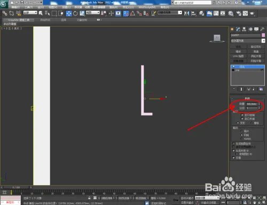Screen dimensions: 267x205
Task: Open the 工具(T) menu
Action: (x=28, y=7)
